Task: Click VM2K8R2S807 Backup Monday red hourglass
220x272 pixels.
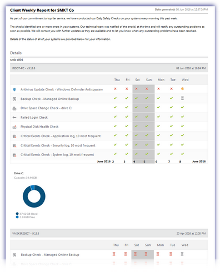Action: 158,254
